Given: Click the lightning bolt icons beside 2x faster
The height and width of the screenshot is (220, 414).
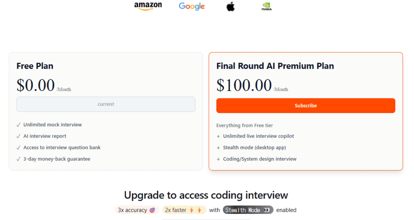Looking at the screenshot, I should (196, 210).
